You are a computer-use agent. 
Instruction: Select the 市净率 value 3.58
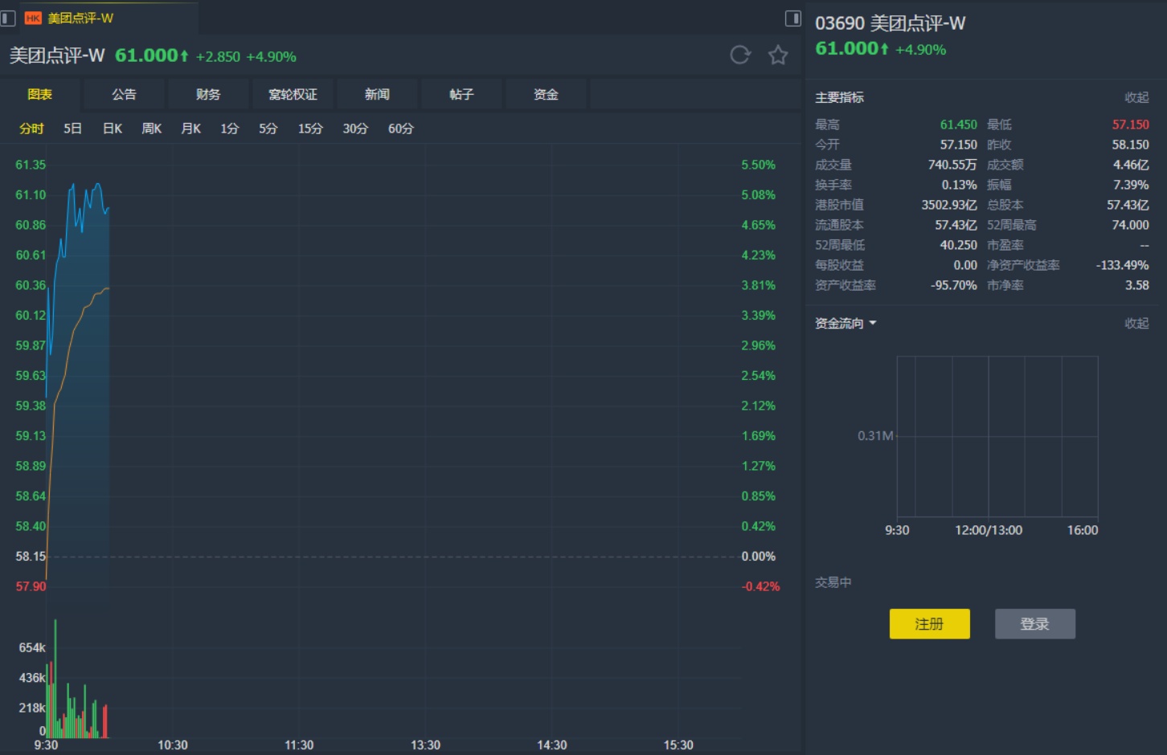[1137, 285]
